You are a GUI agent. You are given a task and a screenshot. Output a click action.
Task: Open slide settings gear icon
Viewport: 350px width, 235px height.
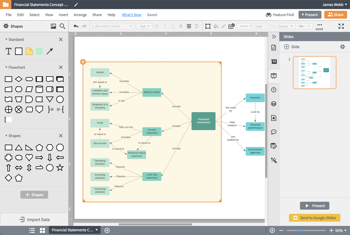342,47
